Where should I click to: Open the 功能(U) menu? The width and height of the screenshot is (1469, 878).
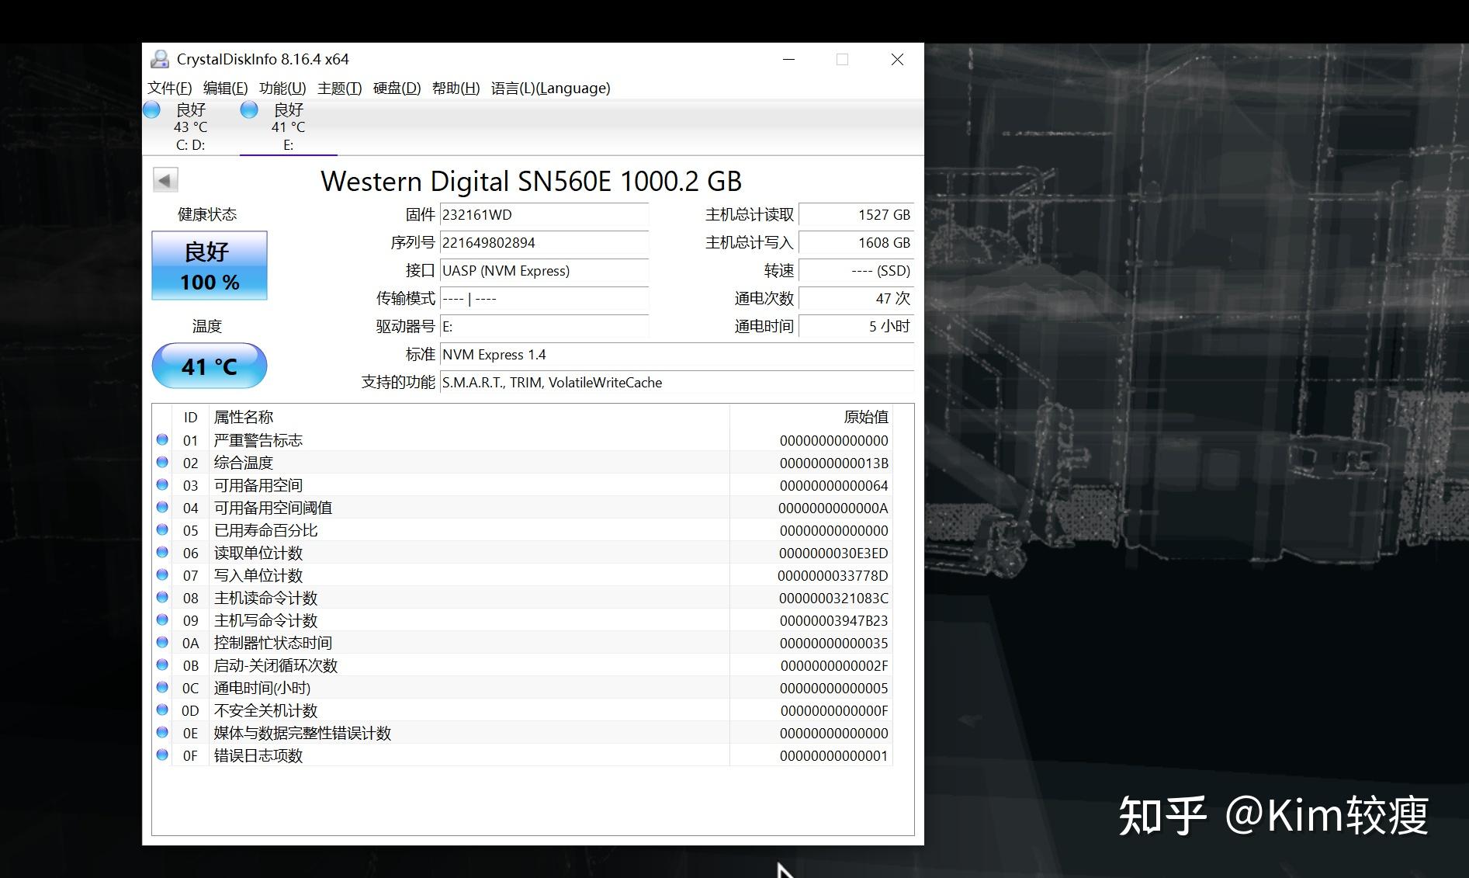[x=282, y=88]
